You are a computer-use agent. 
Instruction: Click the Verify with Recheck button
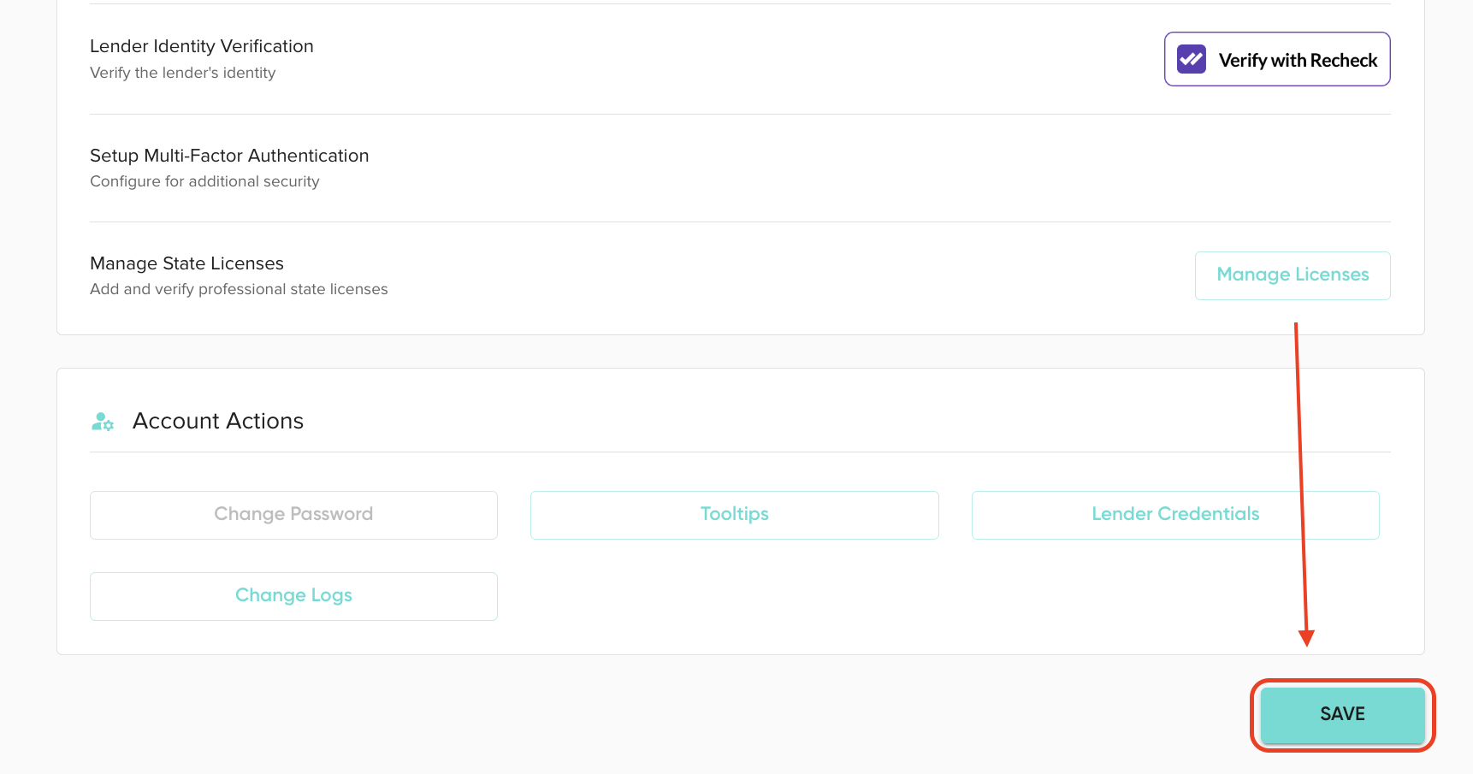(1277, 59)
